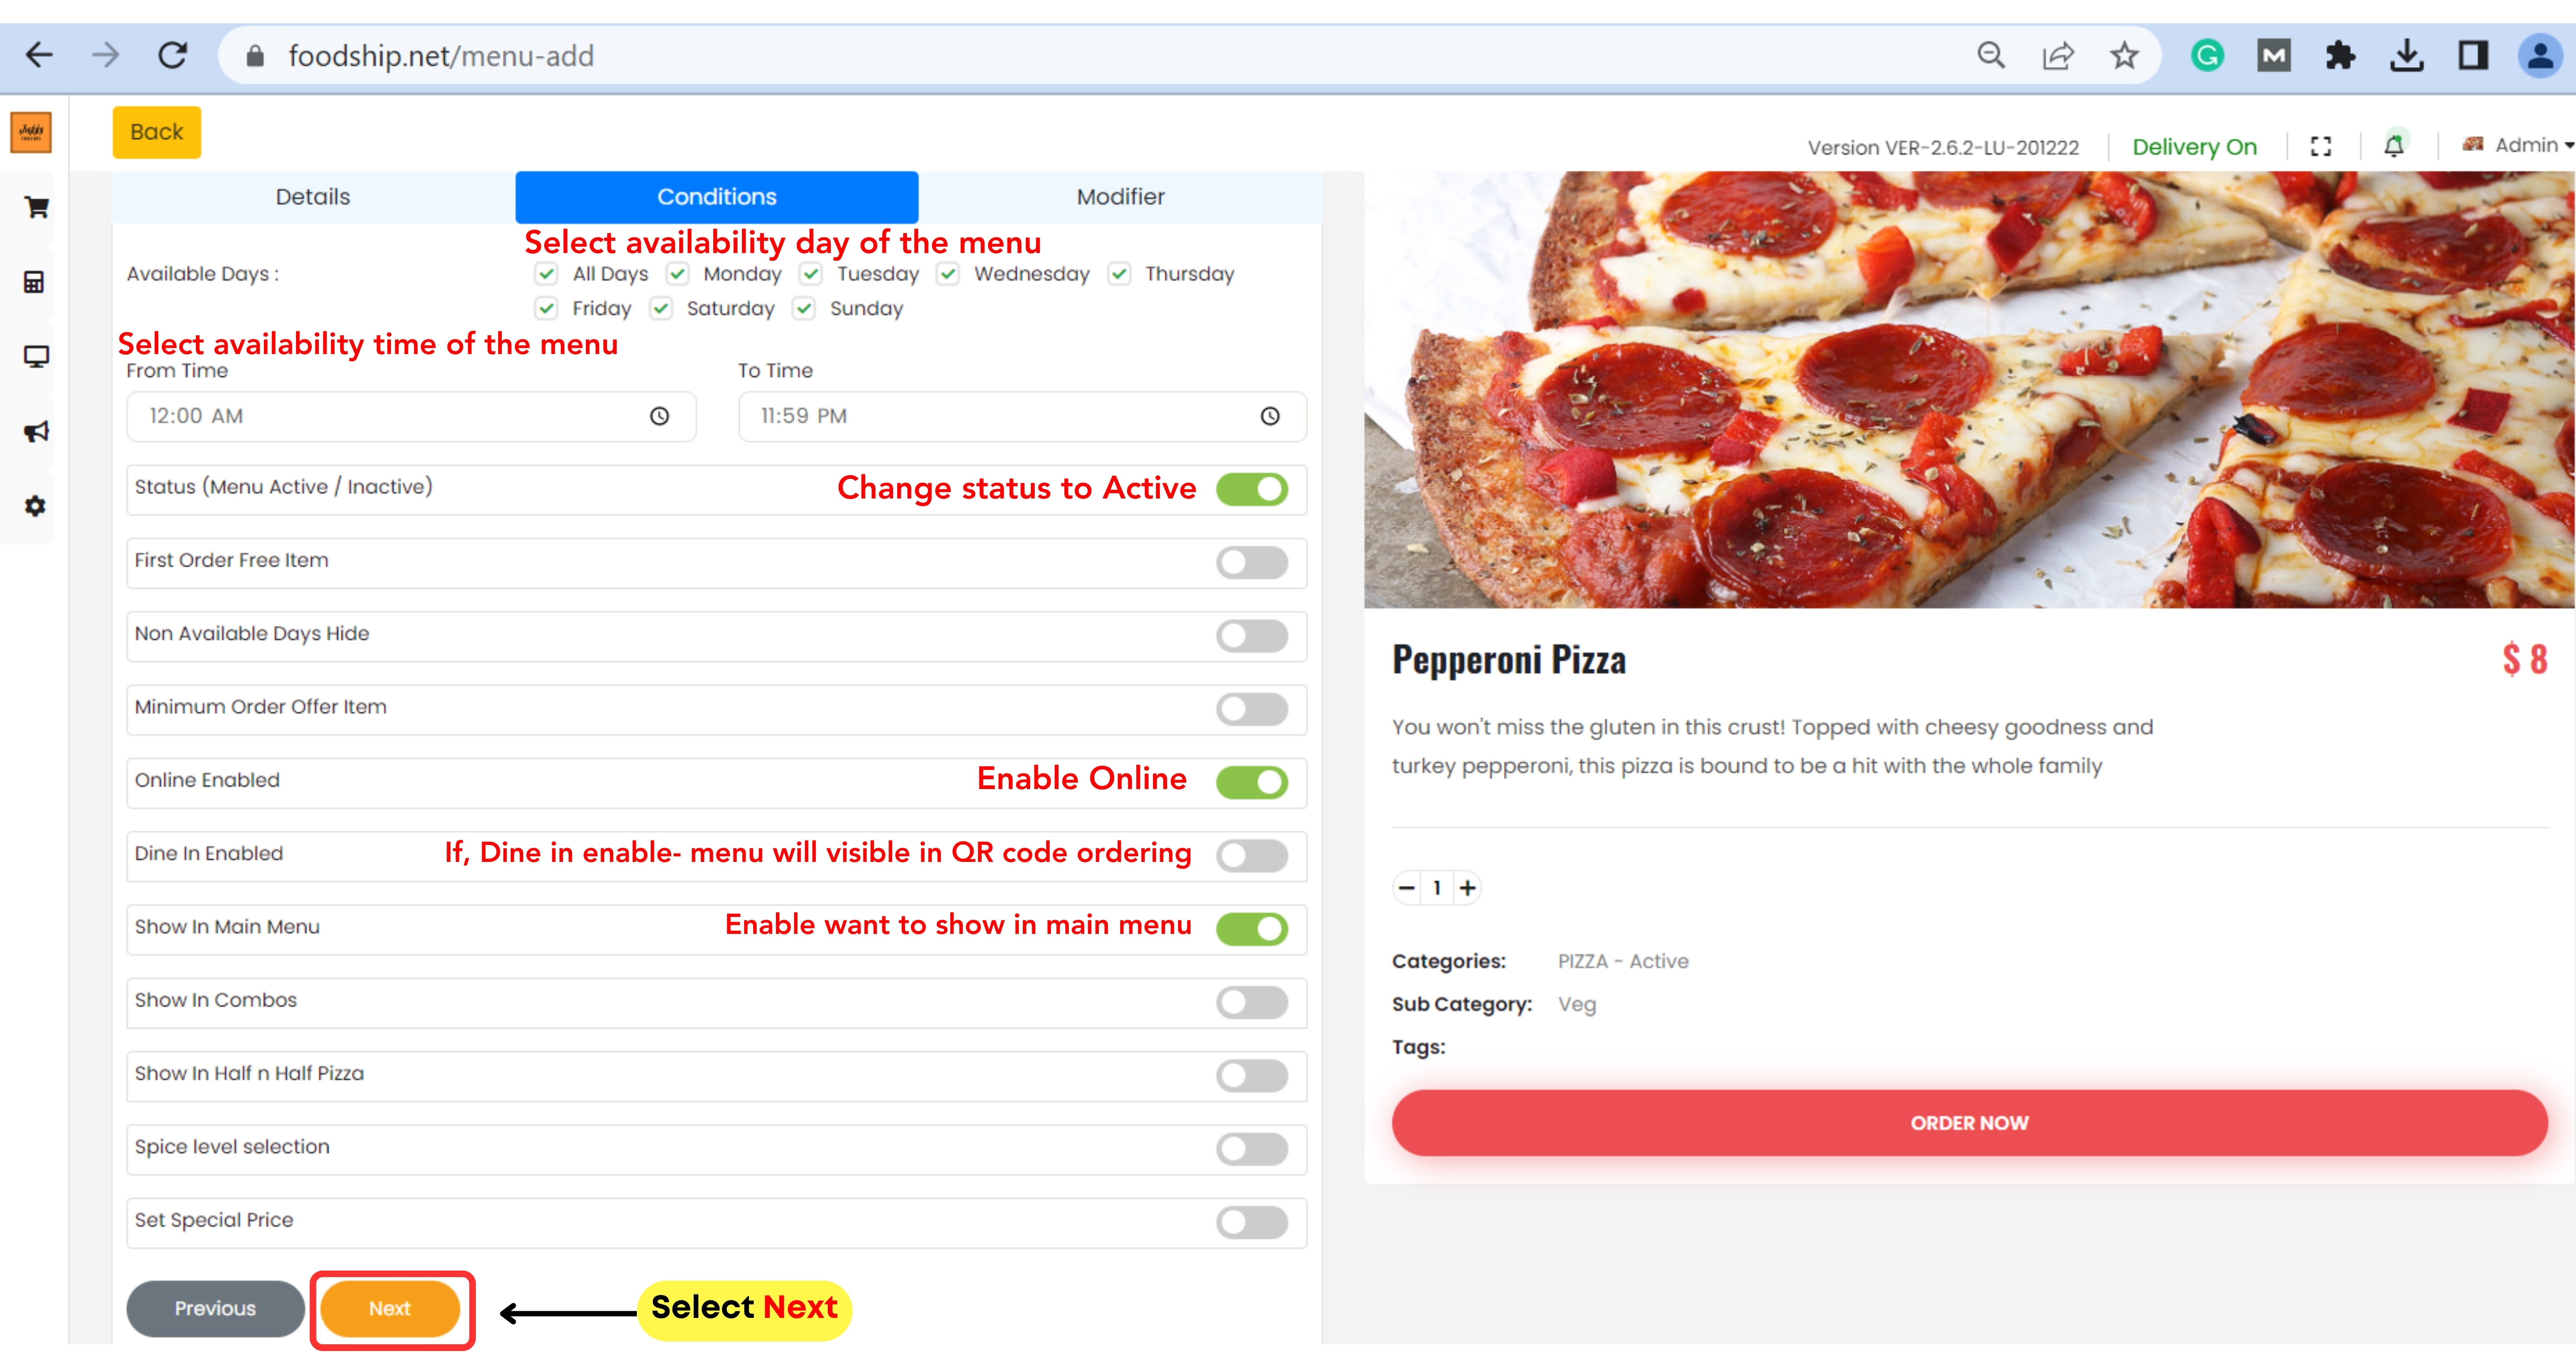Viewport: 2576px width, 1368px height.
Task: Decrease quantity with minus icon
Action: [1407, 888]
